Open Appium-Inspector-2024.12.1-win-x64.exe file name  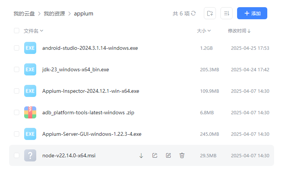point(91,91)
